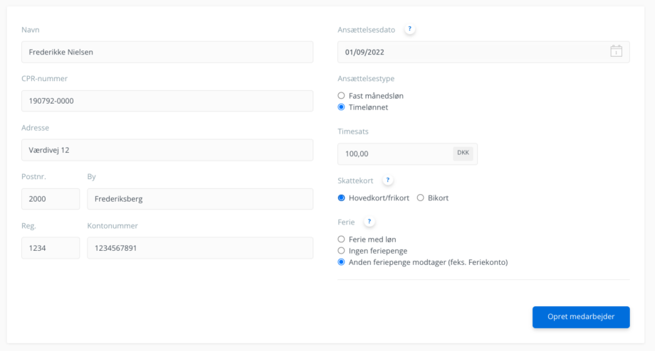Open the calendar picker icon for Ansættelsesdato
655x351 pixels.
pyautogui.click(x=616, y=51)
